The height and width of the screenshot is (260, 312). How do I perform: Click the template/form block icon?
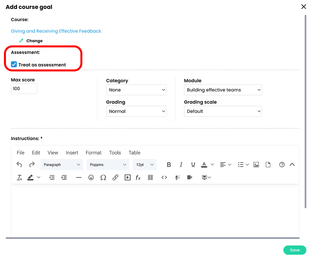[151, 177]
